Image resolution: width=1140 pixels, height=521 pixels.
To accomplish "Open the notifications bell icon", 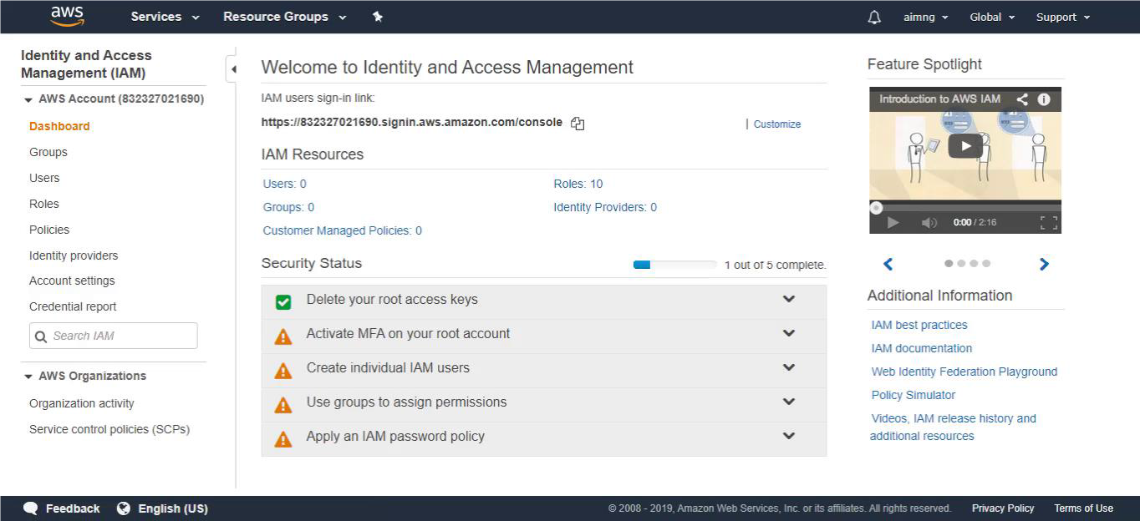I will tap(874, 17).
